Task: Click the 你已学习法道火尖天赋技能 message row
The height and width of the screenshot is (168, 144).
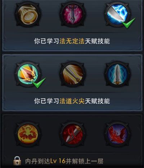Action: tap(72, 101)
